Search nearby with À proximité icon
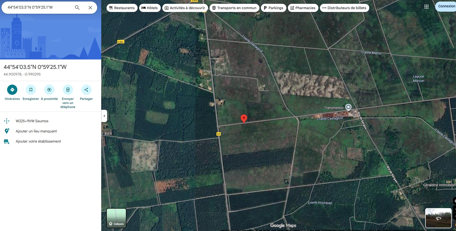Image resolution: width=456 pixels, height=231 pixels. click(x=49, y=90)
